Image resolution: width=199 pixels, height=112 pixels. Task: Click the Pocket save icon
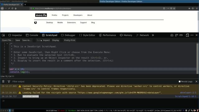[171, 8]
